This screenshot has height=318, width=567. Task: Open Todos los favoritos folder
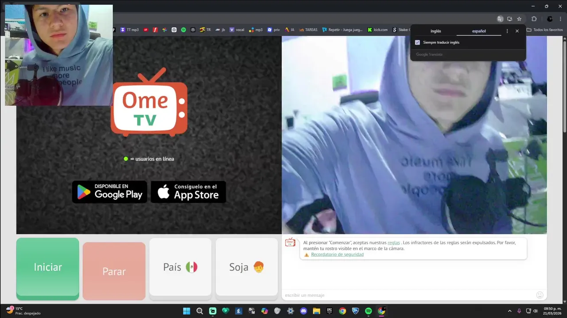tap(544, 30)
